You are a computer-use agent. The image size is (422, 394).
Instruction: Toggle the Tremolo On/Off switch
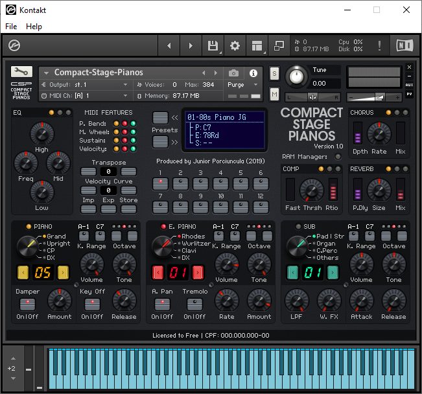[194, 304]
